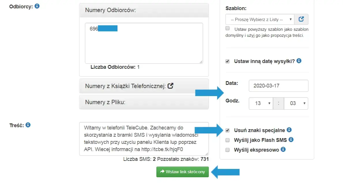The height and width of the screenshot is (183, 343).
Task: Open the hour dropdown showing 13
Action: [x=261, y=103]
